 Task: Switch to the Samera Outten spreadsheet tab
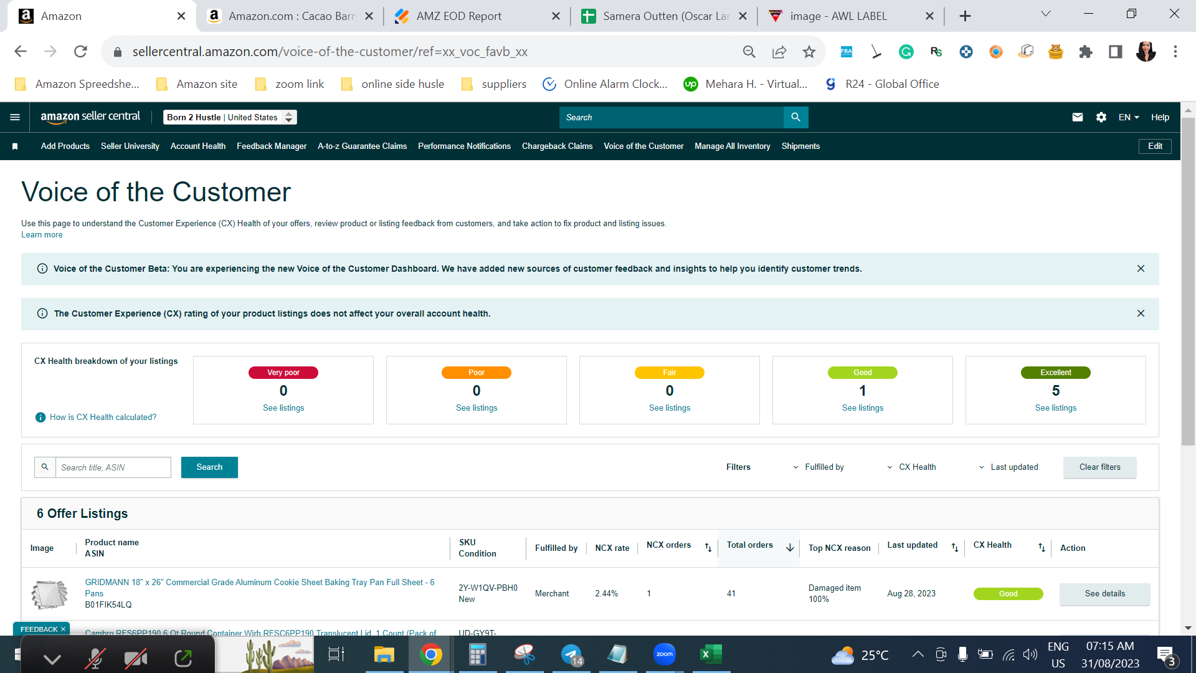pos(663,16)
